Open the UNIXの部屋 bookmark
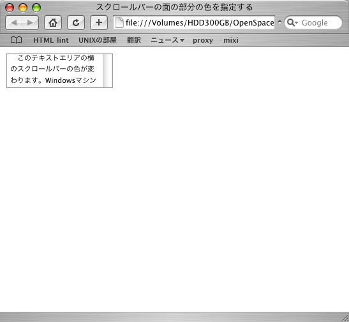This screenshot has height=322, width=349. point(98,40)
